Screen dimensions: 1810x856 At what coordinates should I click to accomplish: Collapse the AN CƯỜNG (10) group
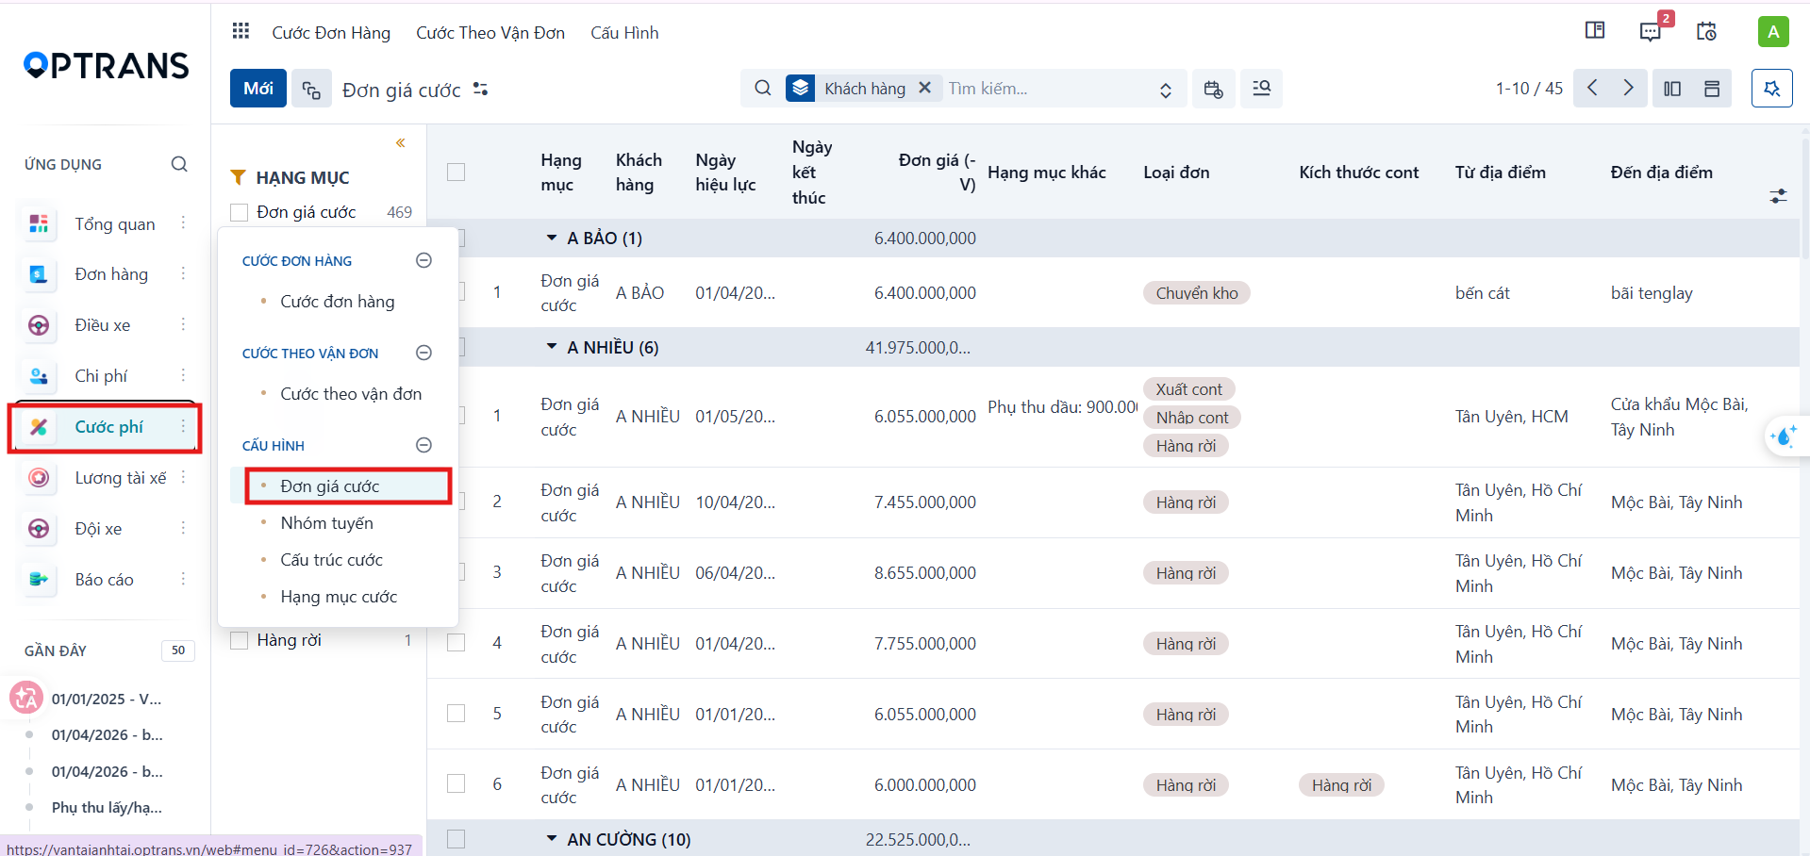click(x=552, y=838)
